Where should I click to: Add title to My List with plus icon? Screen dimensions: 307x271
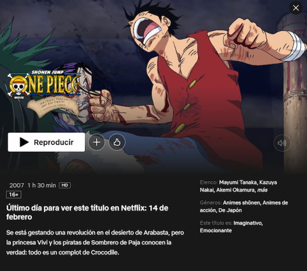[x=96, y=142]
